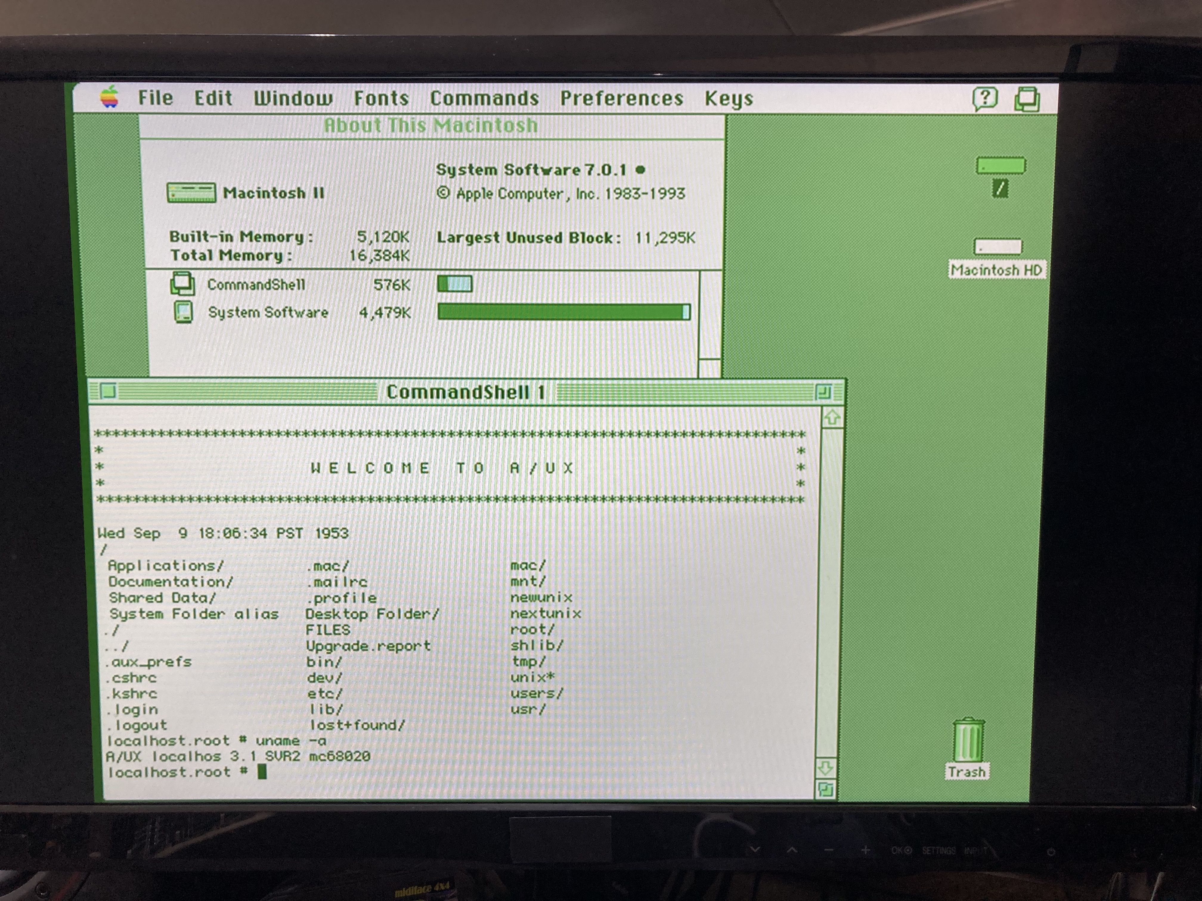Click the 'uname -a' command text
This screenshot has height=901, width=1202.
coord(291,741)
